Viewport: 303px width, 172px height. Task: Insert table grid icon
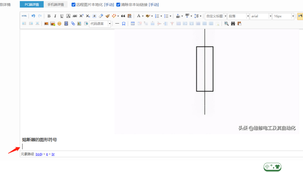(133, 24)
